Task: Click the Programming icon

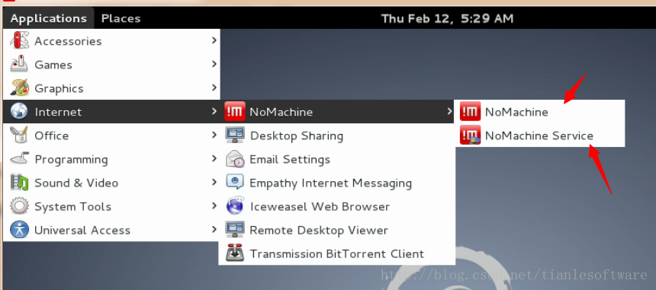Action: click(19, 159)
